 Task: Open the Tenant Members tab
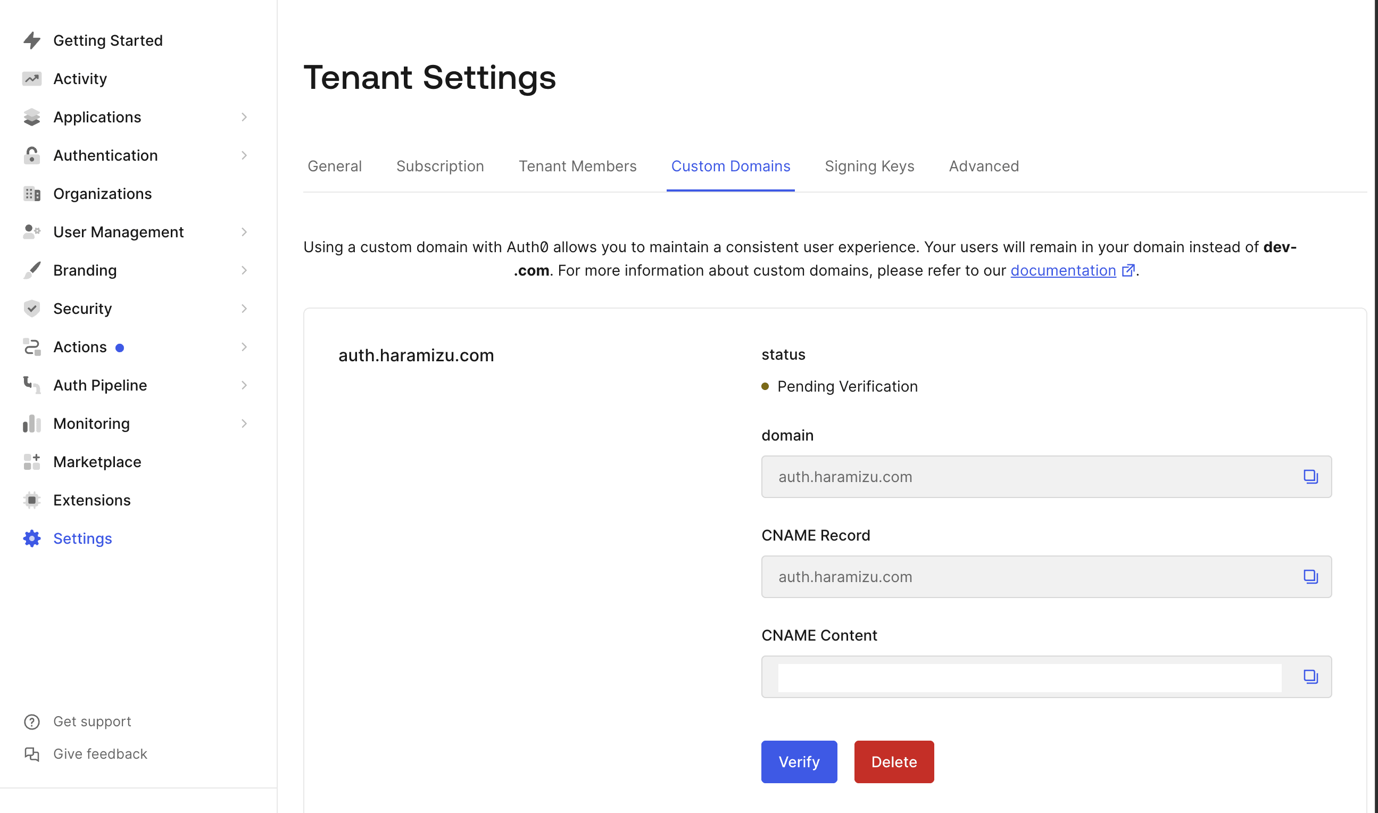click(x=577, y=166)
